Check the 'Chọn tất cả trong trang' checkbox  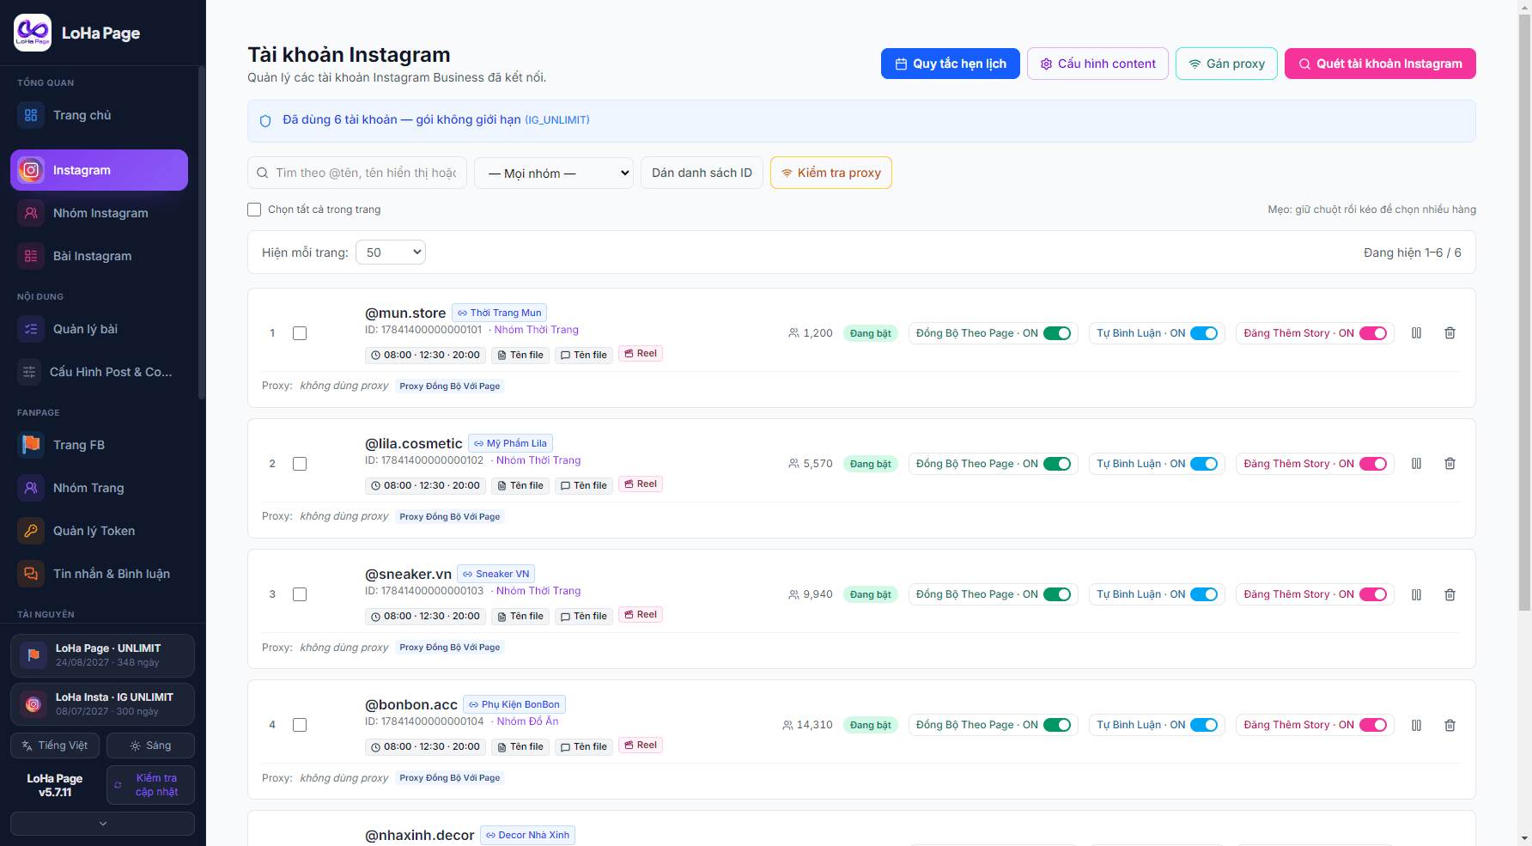click(x=254, y=210)
